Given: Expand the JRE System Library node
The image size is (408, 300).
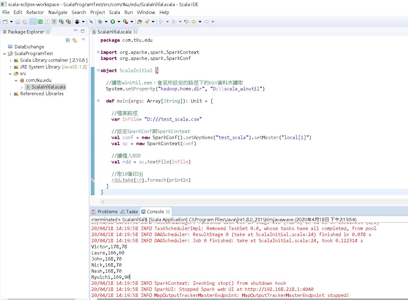Looking at the screenshot, I should pos(10,67).
